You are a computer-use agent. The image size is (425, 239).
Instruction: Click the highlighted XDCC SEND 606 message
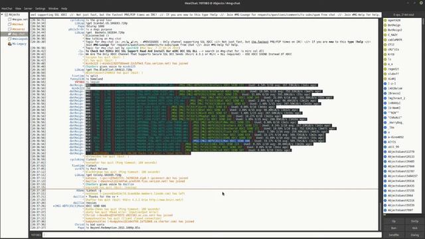[x=221, y=141]
